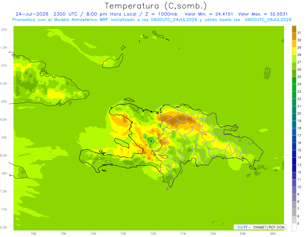Select legend color band between 30 and 31
Screen dimensions: 306x237
coord(294,36)
